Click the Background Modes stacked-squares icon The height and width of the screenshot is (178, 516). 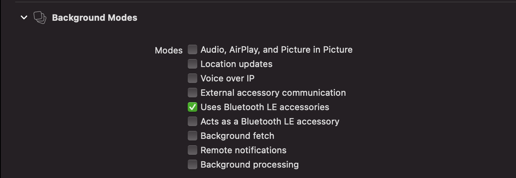click(40, 18)
